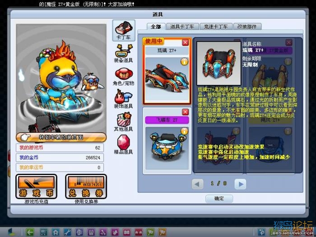Remove the 琉璃 Z7+ kart with red X
316x237 pixels.
click(185, 42)
